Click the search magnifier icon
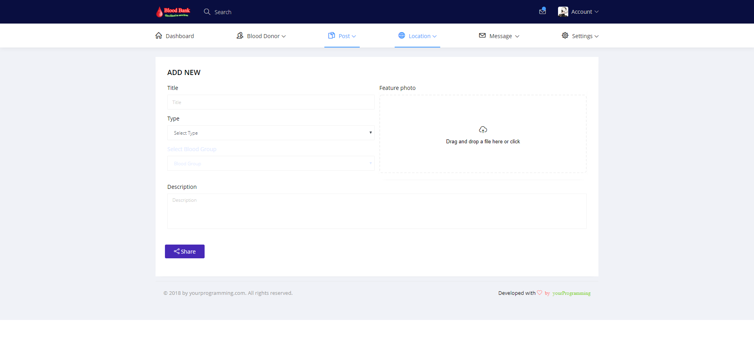The image size is (754, 349). pyautogui.click(x=207, y=12)
